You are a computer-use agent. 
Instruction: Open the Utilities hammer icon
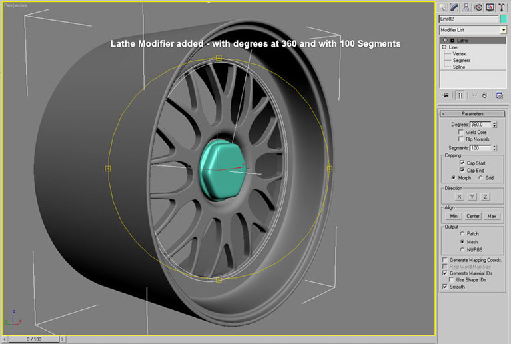click(x=501, y=7)
